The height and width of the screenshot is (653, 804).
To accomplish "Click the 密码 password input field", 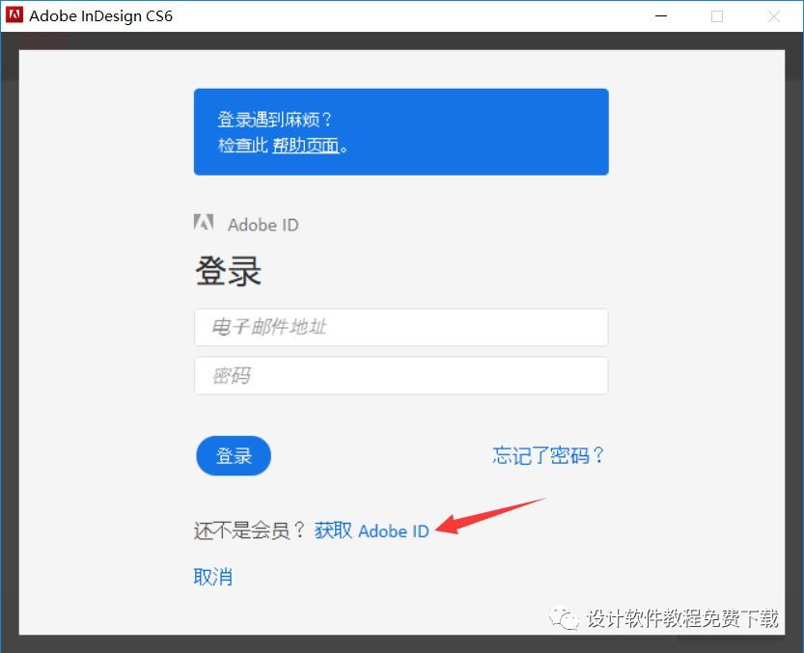I will click(x=401, y=376).
